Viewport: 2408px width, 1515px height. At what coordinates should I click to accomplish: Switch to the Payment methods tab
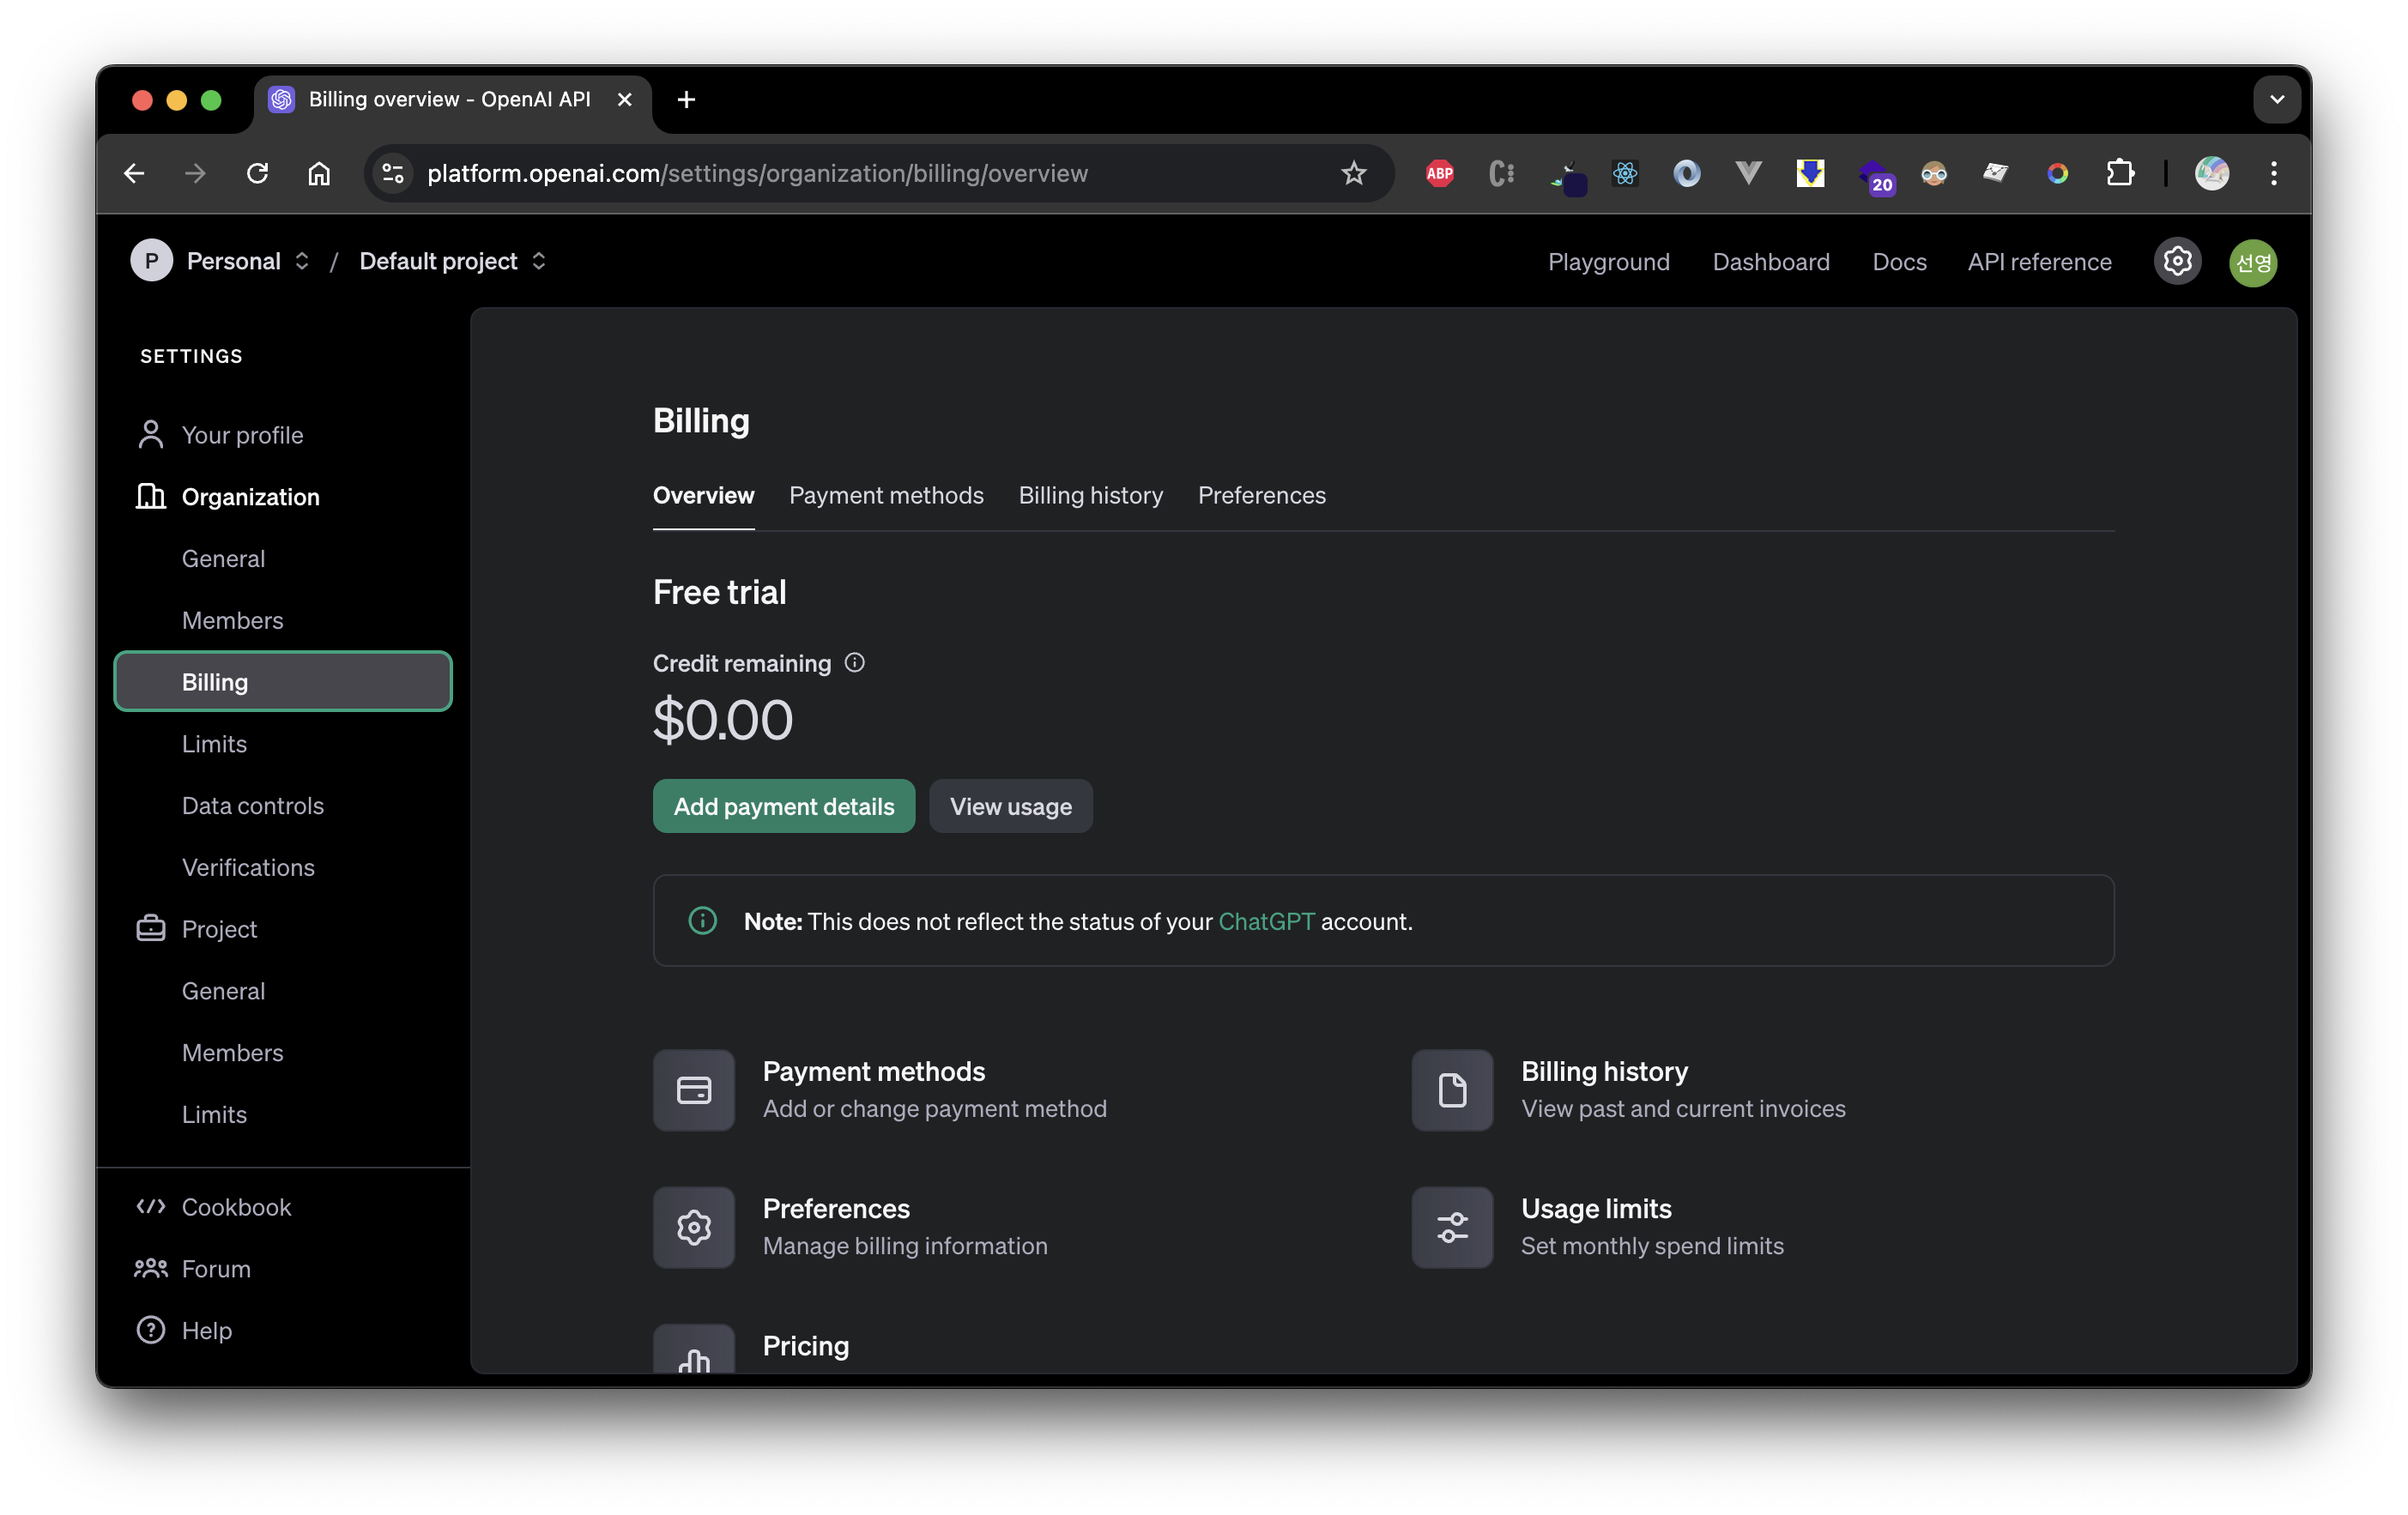[x=886, y=495]
